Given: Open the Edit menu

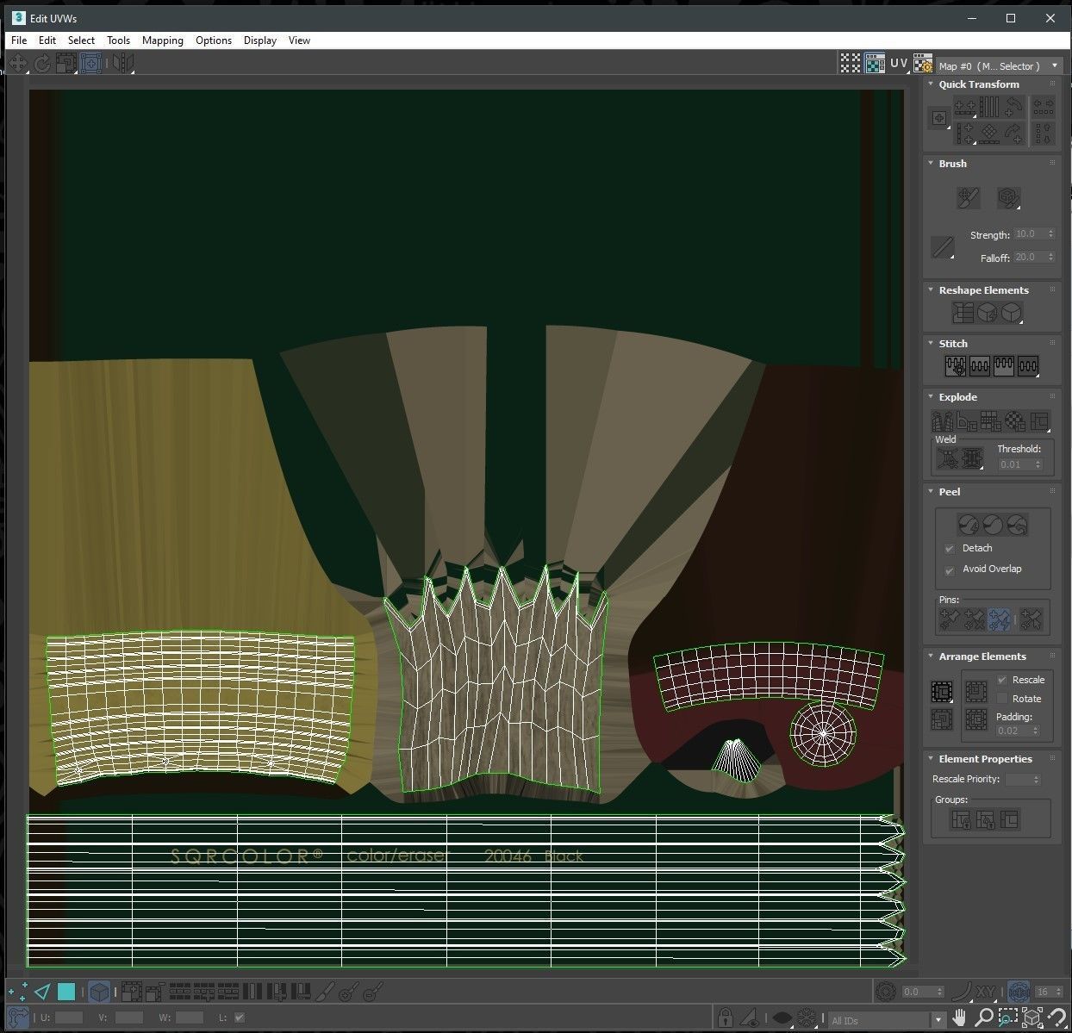Looking at the screenshot, I should [47, 40].
